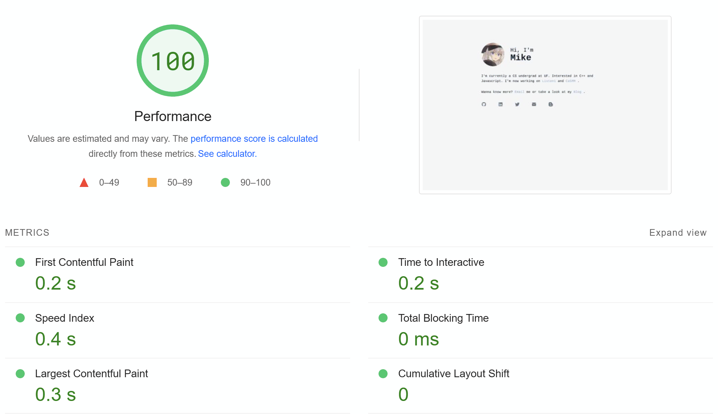This screenshot has width=718, height=414.
Task: Open the final page screenshot thumbnail
Action: tap(545, 105)
